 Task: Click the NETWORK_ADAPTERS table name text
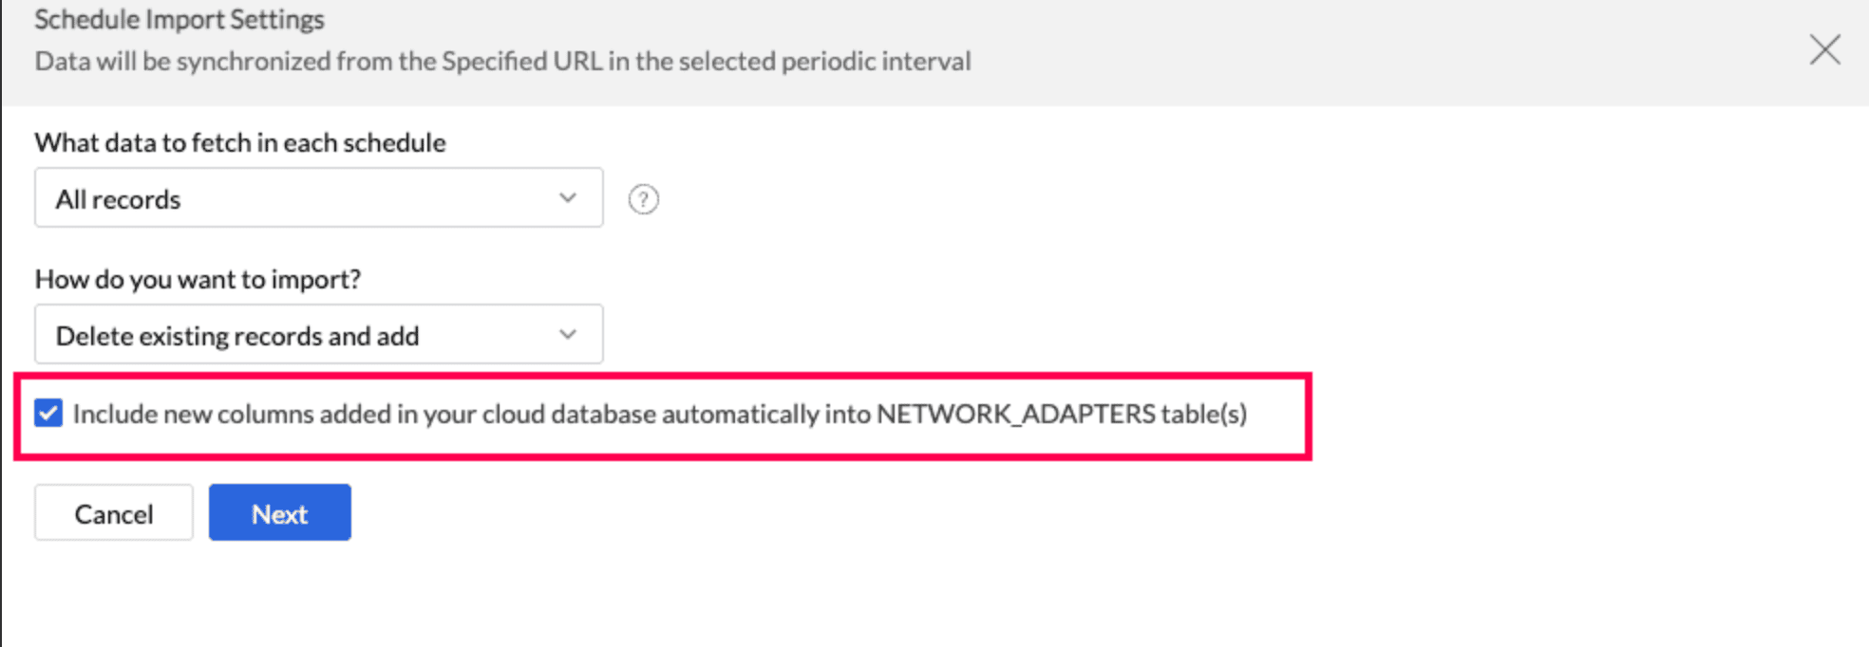pos(1015,415)
